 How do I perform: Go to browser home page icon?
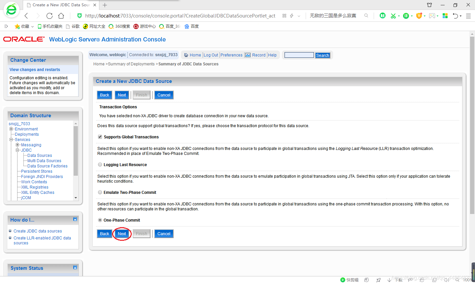click(x=61, y=16)
